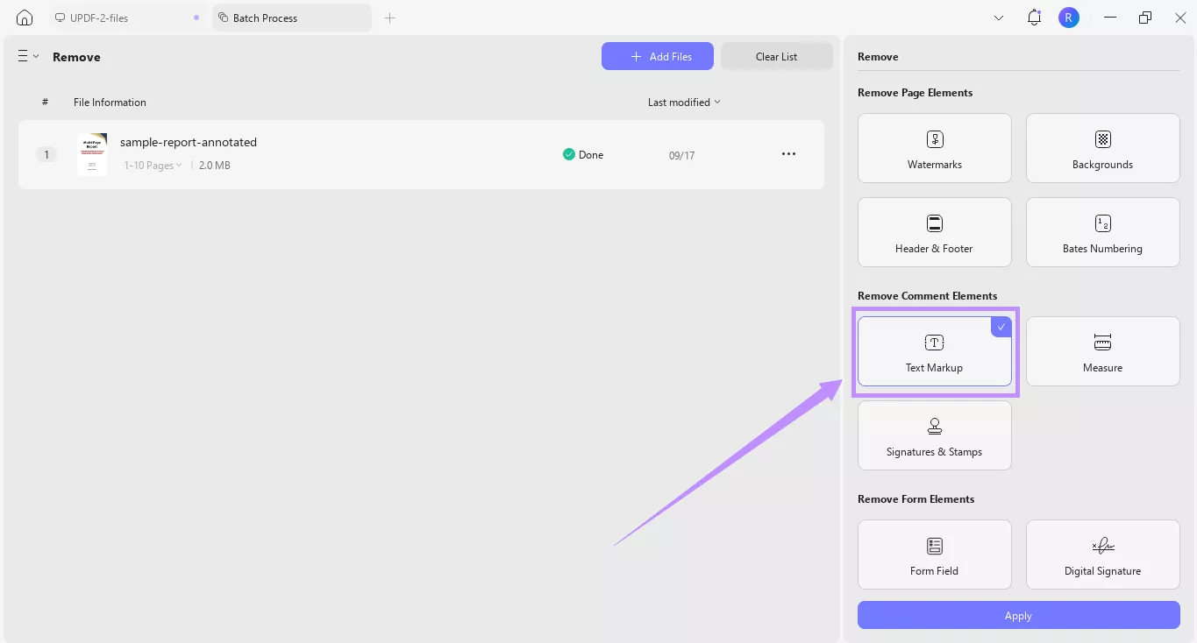Screen dimensions: 1197x643
Task: Select the Measure comment element
Action: coord(1102,350)
